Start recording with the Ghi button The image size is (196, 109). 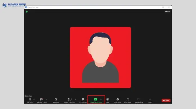(108, 100)
